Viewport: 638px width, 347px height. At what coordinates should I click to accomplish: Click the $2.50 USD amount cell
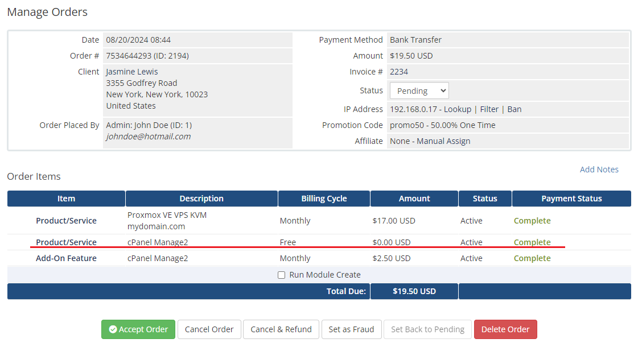[x=392, y=258]
